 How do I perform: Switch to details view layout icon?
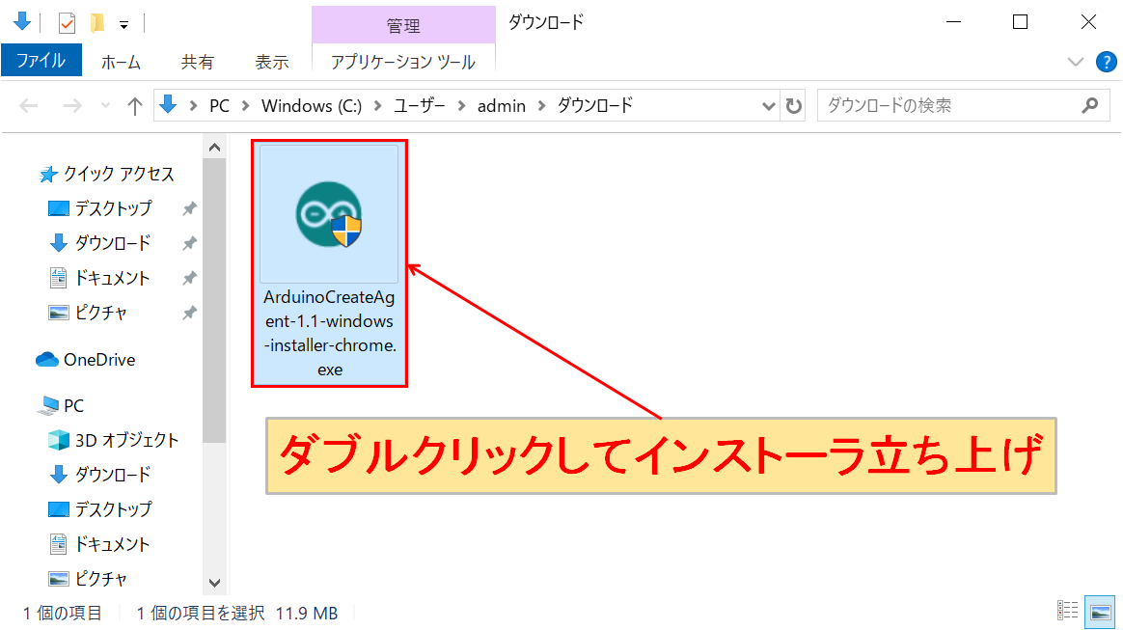1068,610
